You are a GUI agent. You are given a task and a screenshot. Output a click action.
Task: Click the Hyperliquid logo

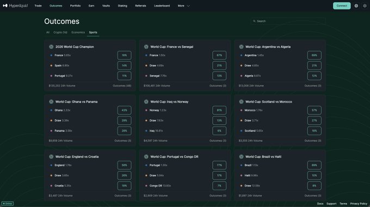click(15, 5)
